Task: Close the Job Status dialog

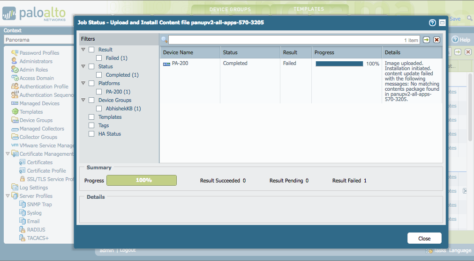Action: [424, 239]
